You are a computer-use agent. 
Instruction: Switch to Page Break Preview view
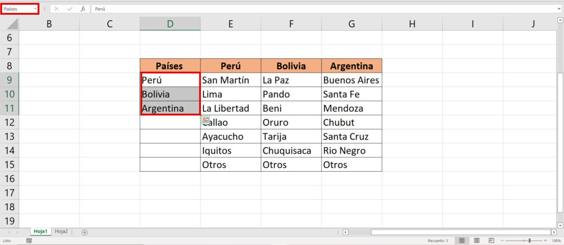point(492,241)
